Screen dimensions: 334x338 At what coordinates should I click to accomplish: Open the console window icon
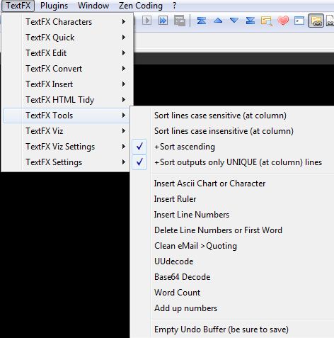[299, 21]
